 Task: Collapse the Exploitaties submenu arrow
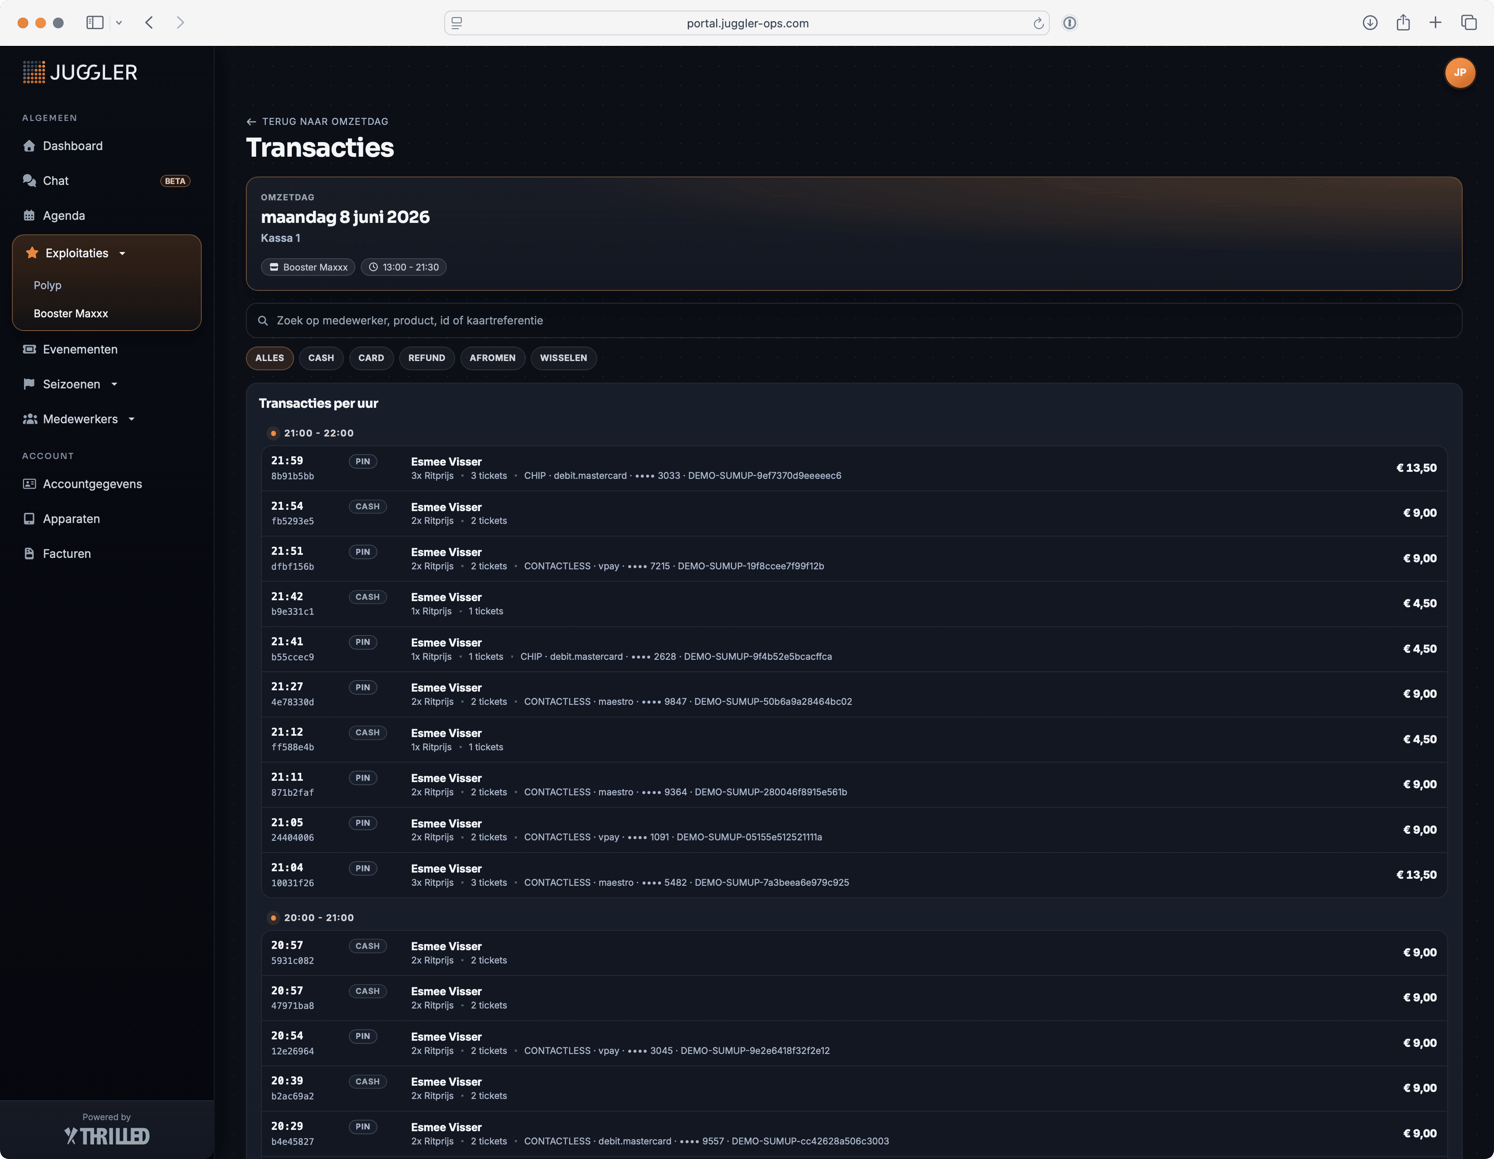[x=122, y=254]
